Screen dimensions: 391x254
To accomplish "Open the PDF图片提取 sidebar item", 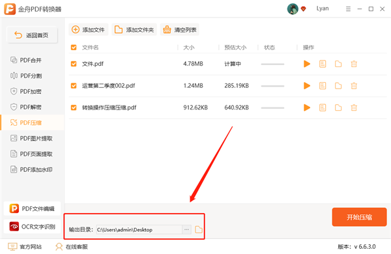I will click(33, 138).
